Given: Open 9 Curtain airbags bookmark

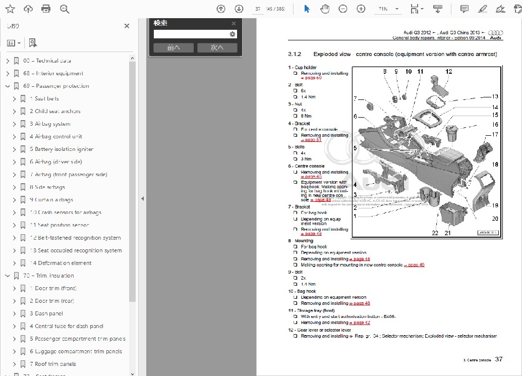Looking at the screenshot, I should tap(51, 200).
